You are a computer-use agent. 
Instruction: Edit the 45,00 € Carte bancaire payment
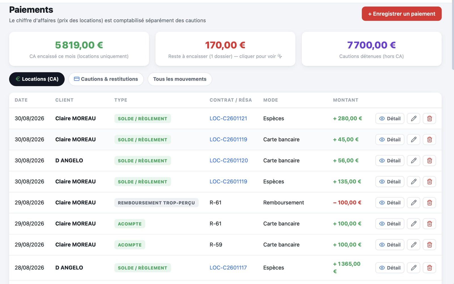[413, 139]
